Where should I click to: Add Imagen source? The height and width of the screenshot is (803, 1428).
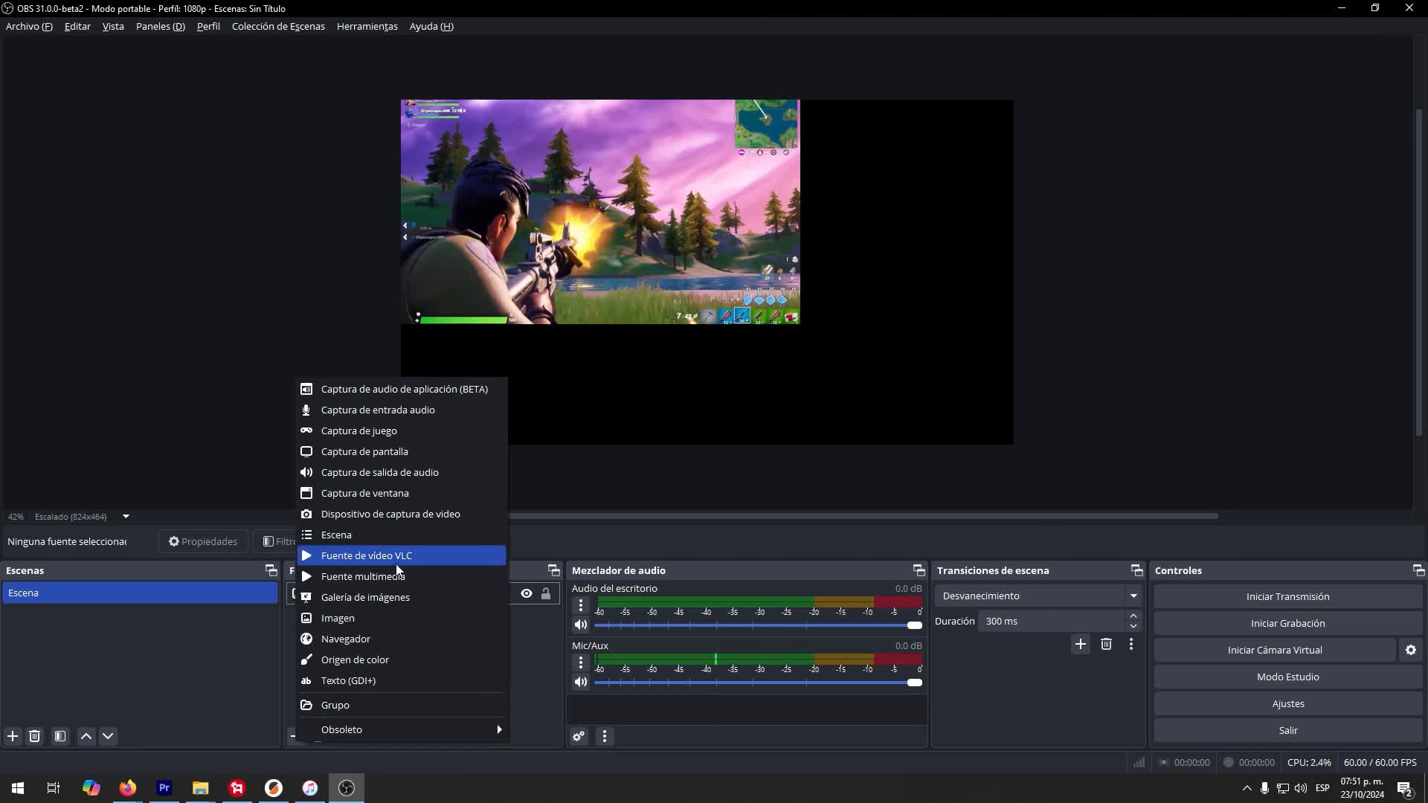pos(402,618)
